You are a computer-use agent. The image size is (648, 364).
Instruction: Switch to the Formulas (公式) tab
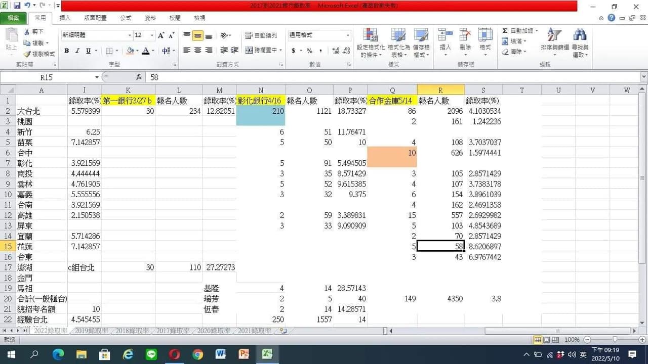tap(126, 18)
